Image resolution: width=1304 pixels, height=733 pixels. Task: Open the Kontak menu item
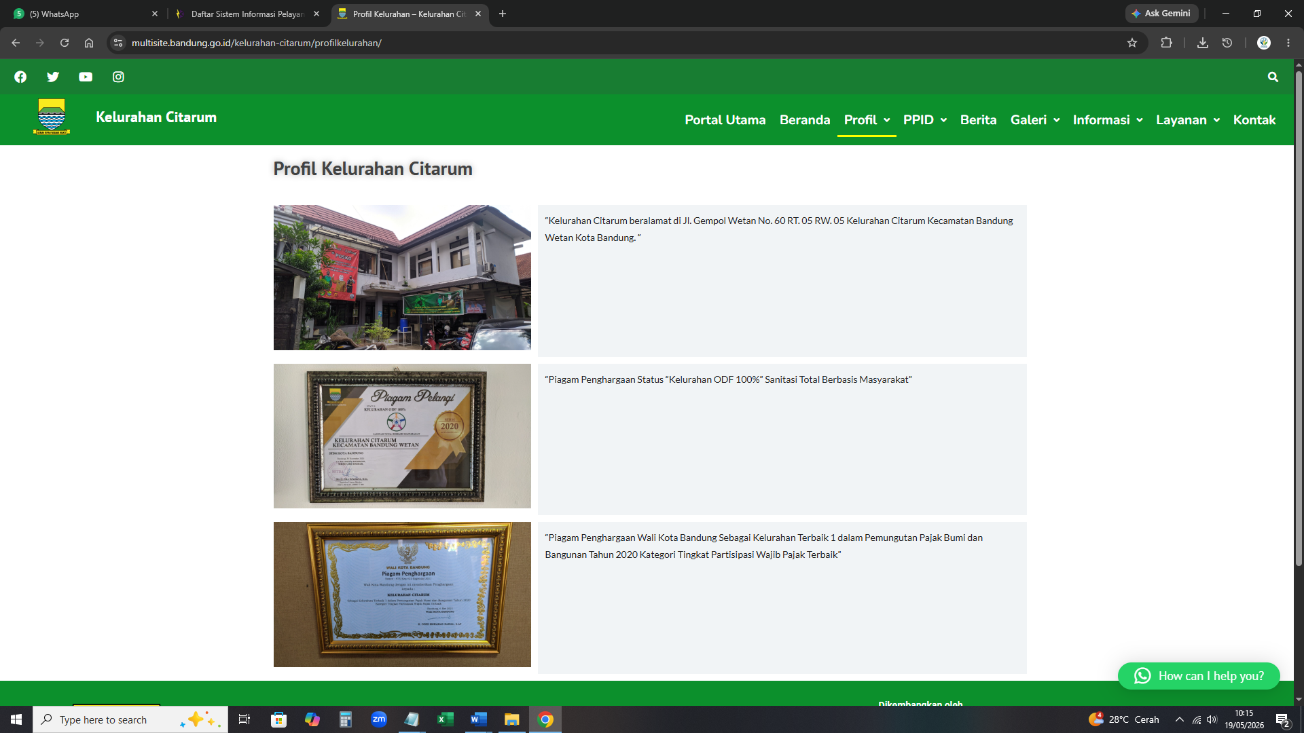[1254, 119]
